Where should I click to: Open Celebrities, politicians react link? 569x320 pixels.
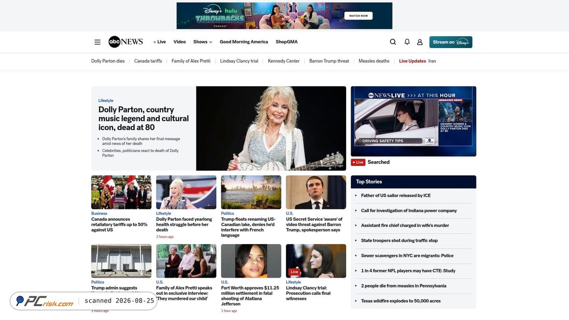(x=140, y=153)
